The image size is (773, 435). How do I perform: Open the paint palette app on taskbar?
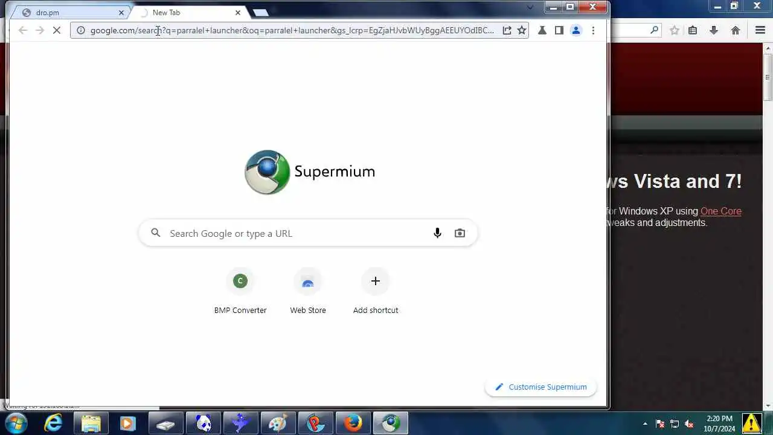coord(278,424)
